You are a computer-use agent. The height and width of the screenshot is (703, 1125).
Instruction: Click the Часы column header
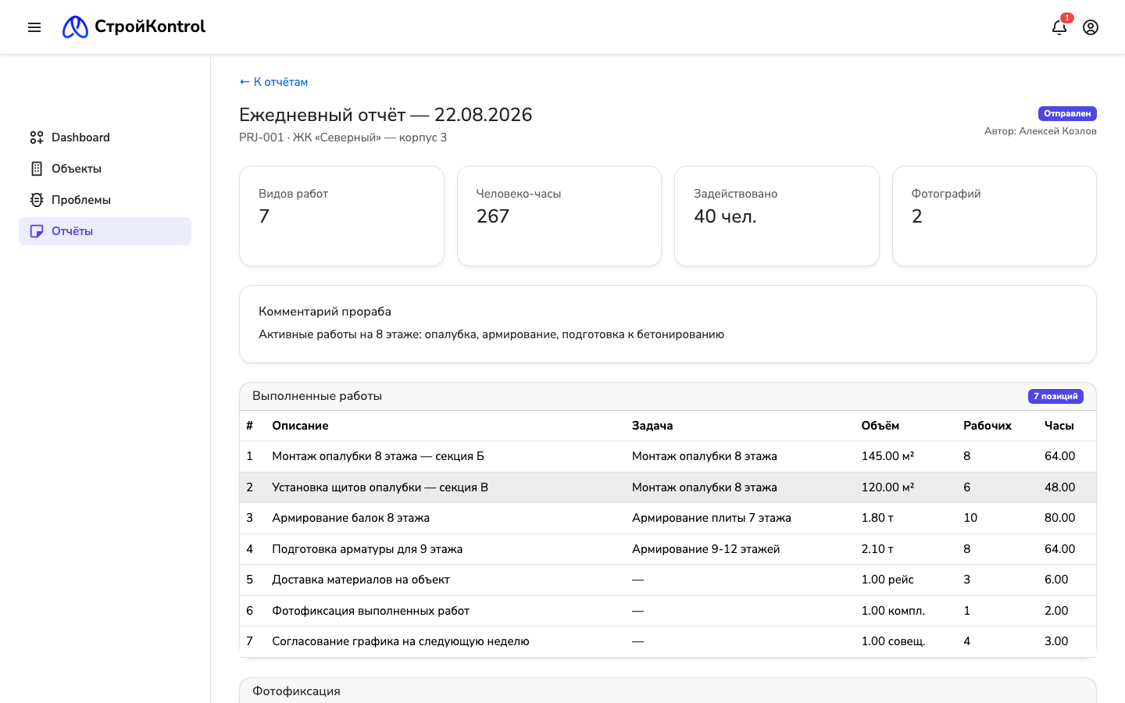pos(1059,426)
